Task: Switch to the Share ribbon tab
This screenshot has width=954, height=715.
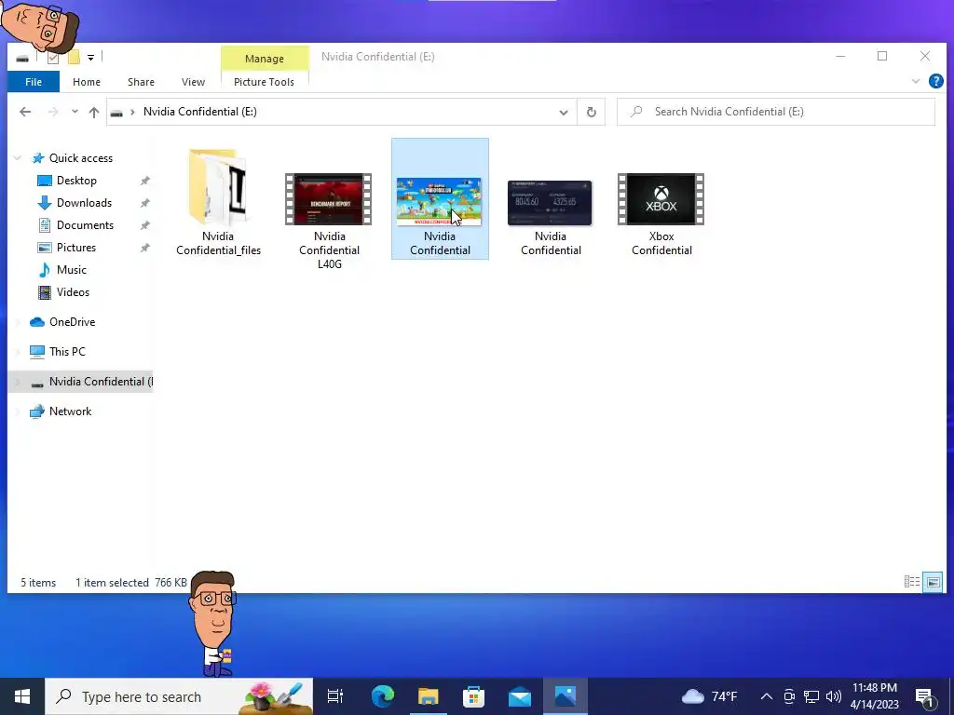Action: 141,82
